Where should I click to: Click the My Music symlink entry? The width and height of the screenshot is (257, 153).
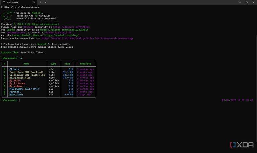click(x=15, y=81)
